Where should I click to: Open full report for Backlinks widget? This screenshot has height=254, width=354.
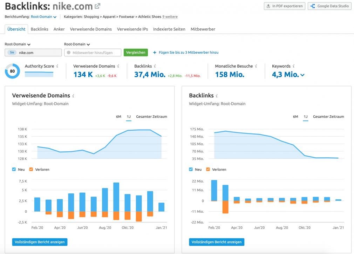click(217, 242)
